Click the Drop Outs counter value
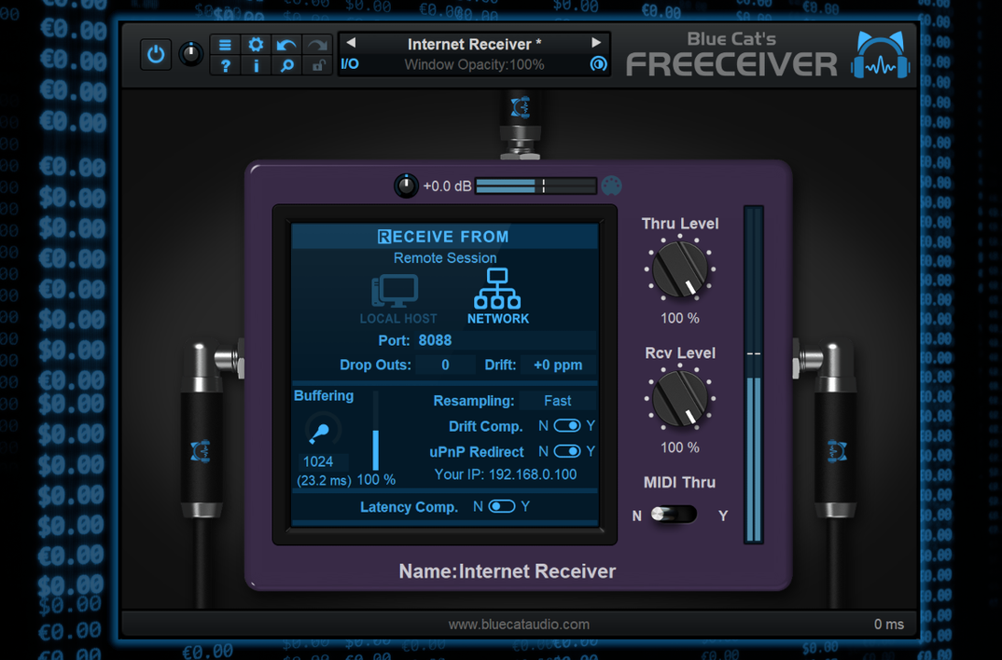 (x=445, y=365)
